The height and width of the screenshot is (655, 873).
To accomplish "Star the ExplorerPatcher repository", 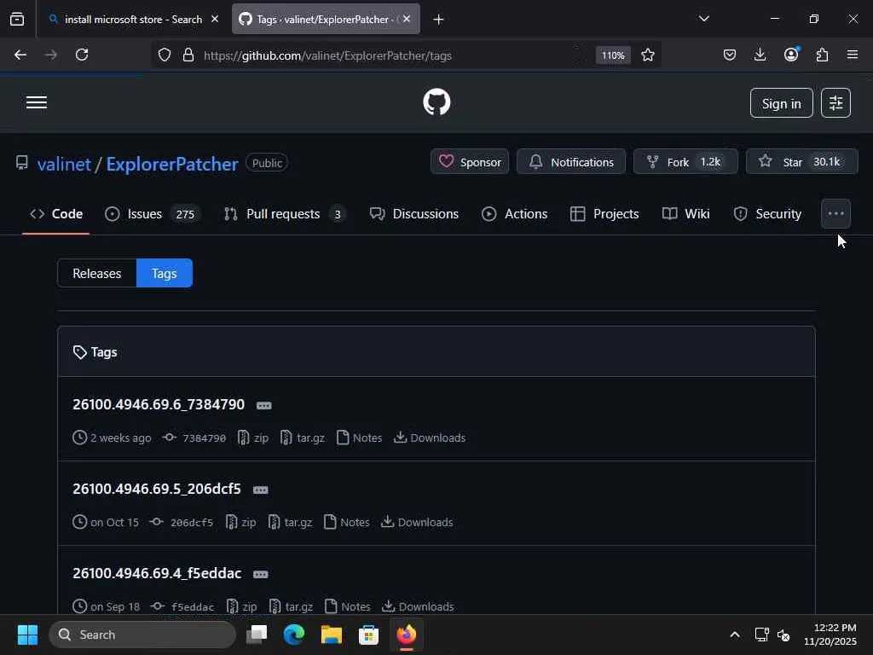I will [801, 162].
